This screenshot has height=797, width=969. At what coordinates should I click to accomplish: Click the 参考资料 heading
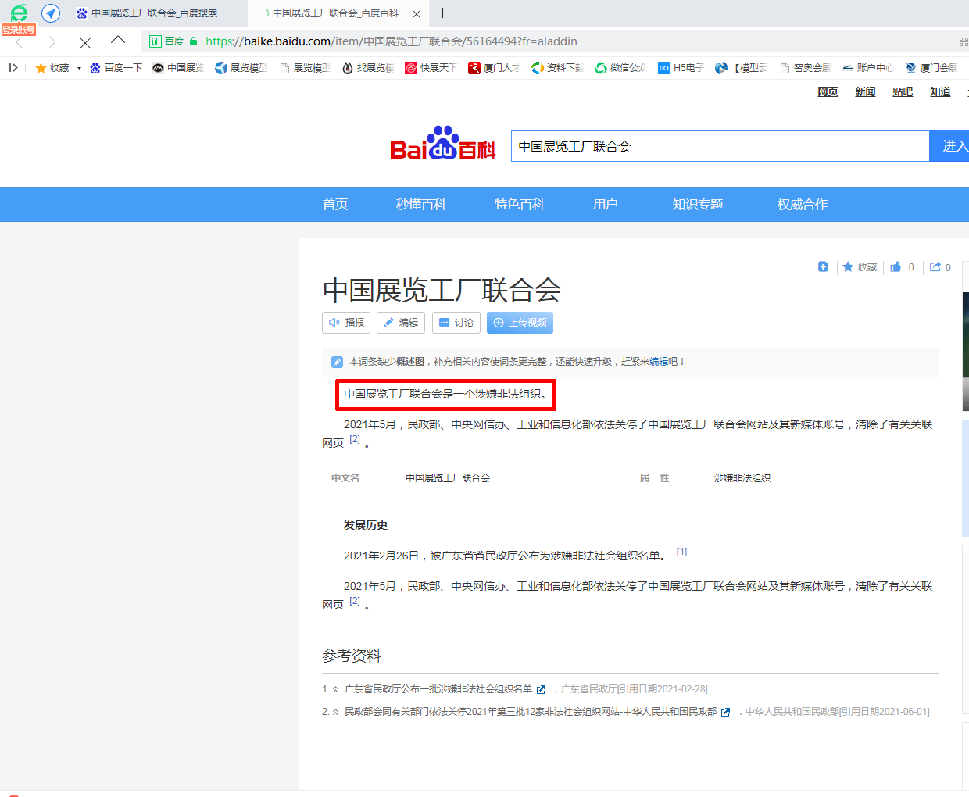352,656
